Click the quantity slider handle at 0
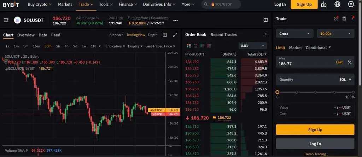This screenshot has width=362, height=157. [278, 92]
